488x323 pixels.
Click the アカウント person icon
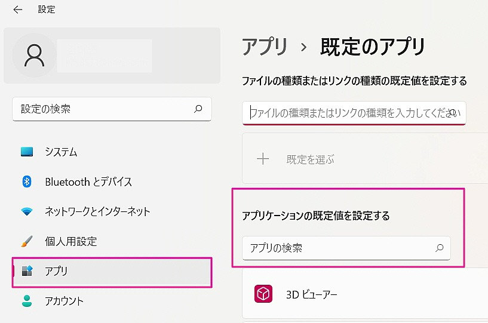[27, 301]
